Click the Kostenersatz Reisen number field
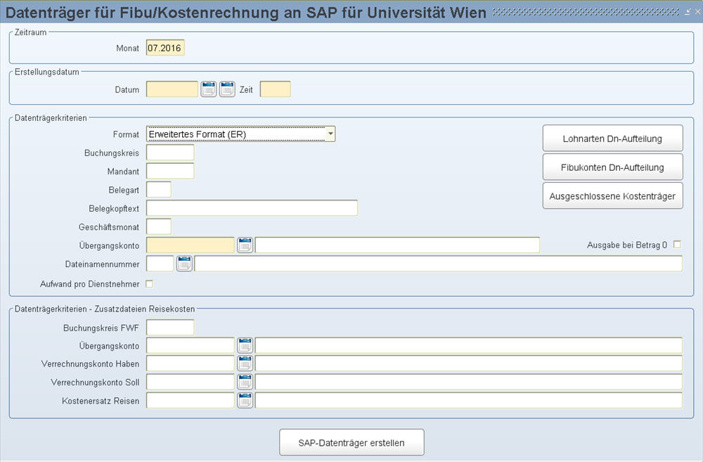 (191, 401)
